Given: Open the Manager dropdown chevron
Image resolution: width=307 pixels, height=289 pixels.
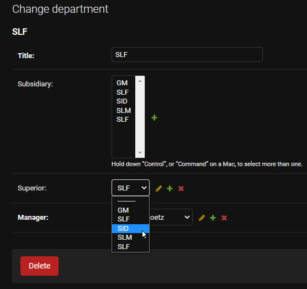Looking at the screenshot, I should pos(187,217).
